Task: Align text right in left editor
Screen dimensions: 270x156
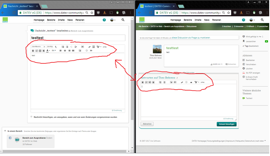Action: (x=69, y=51)
